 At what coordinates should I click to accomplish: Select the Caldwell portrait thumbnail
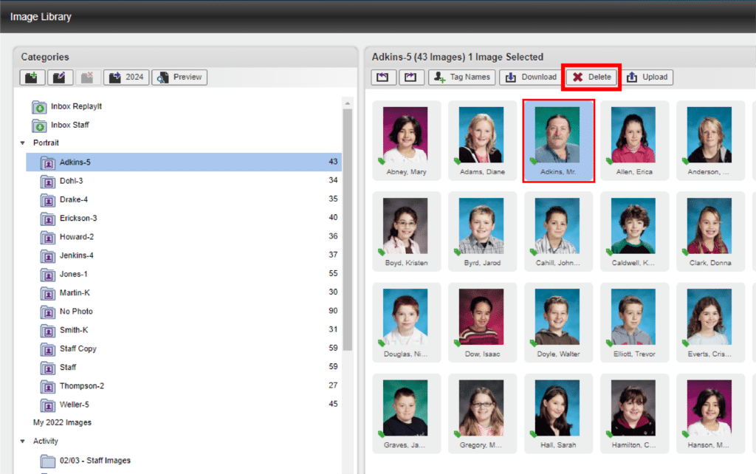[634, 231]
